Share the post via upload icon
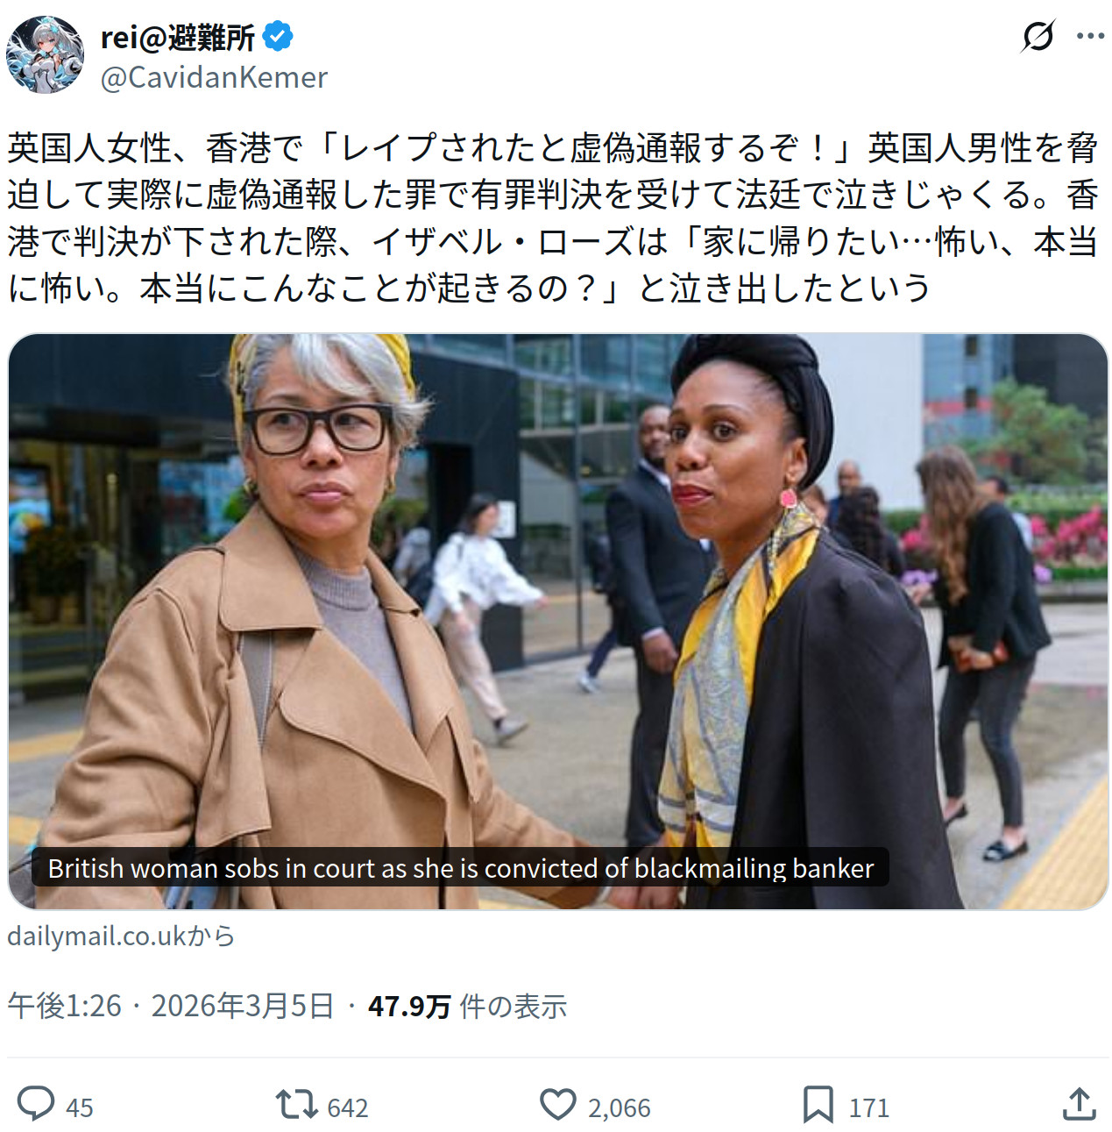Screen dimensions: 1112x1132 [x=1079, y=1105]
